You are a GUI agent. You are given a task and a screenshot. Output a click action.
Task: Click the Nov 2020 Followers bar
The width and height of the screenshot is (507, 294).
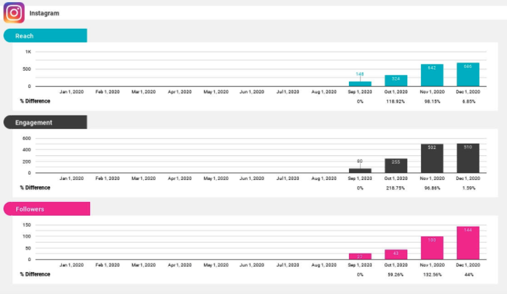[x=432, y=248]
